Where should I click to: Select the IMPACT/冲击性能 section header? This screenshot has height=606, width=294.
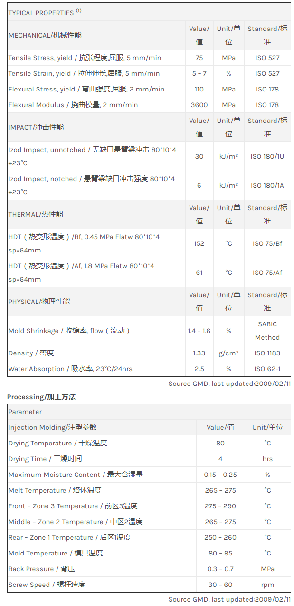coord(36,127)
